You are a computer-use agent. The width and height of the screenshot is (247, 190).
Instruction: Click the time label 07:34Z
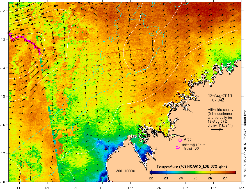pos(218,100)
